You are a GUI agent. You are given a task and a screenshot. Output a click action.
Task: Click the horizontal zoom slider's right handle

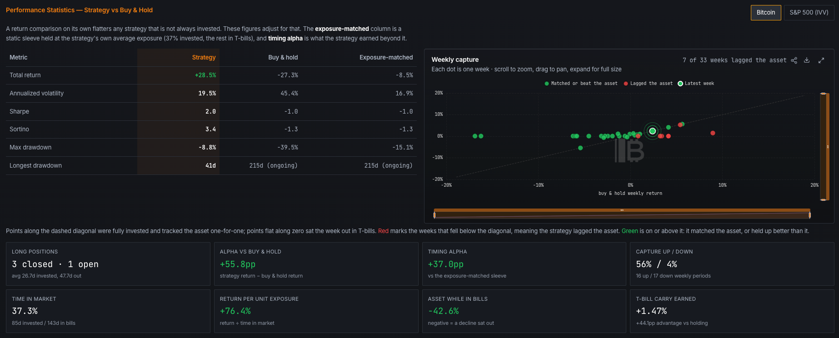810,215
